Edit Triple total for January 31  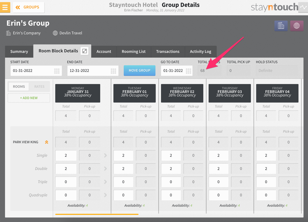(x=66, y=182)
